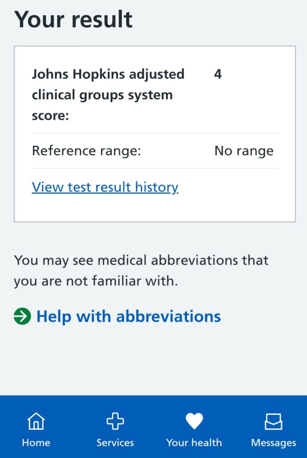Click the green arrow circle icon
Screen dimensions: 307x458
click(22, 316)
